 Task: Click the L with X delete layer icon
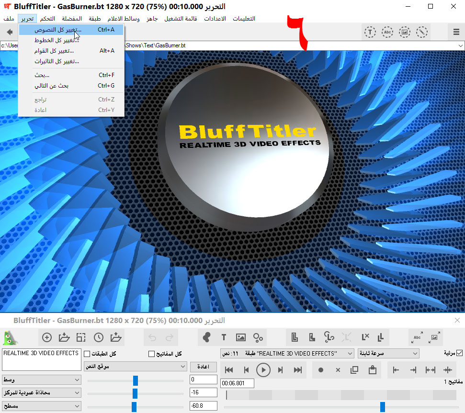[365, 337]
